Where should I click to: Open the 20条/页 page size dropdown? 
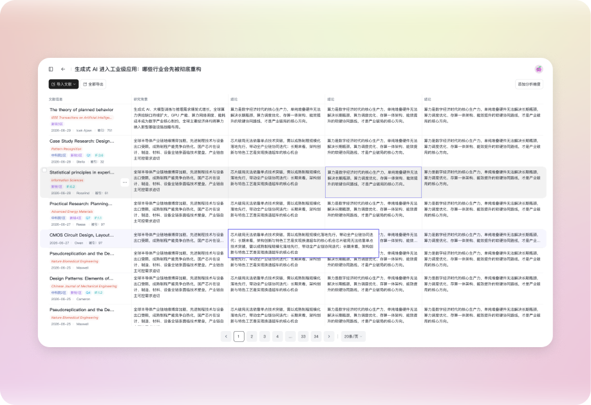(353, 336)
